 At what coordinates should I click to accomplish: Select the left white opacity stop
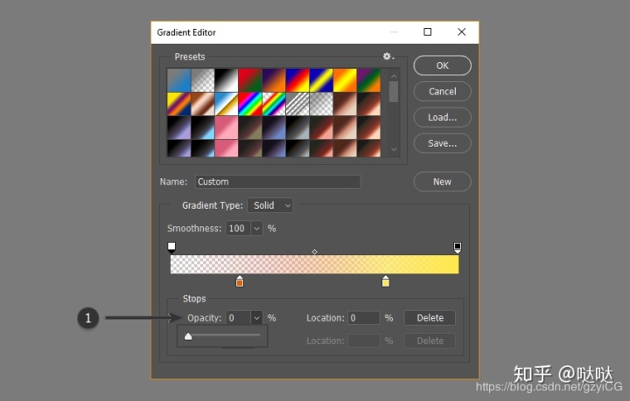tap(171, 247)
